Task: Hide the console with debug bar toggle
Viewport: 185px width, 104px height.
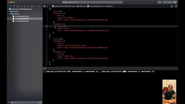Action: click(45, 68)
